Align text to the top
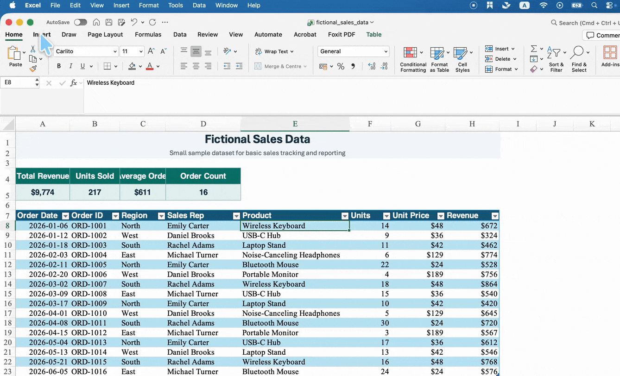 coord(184,51)
